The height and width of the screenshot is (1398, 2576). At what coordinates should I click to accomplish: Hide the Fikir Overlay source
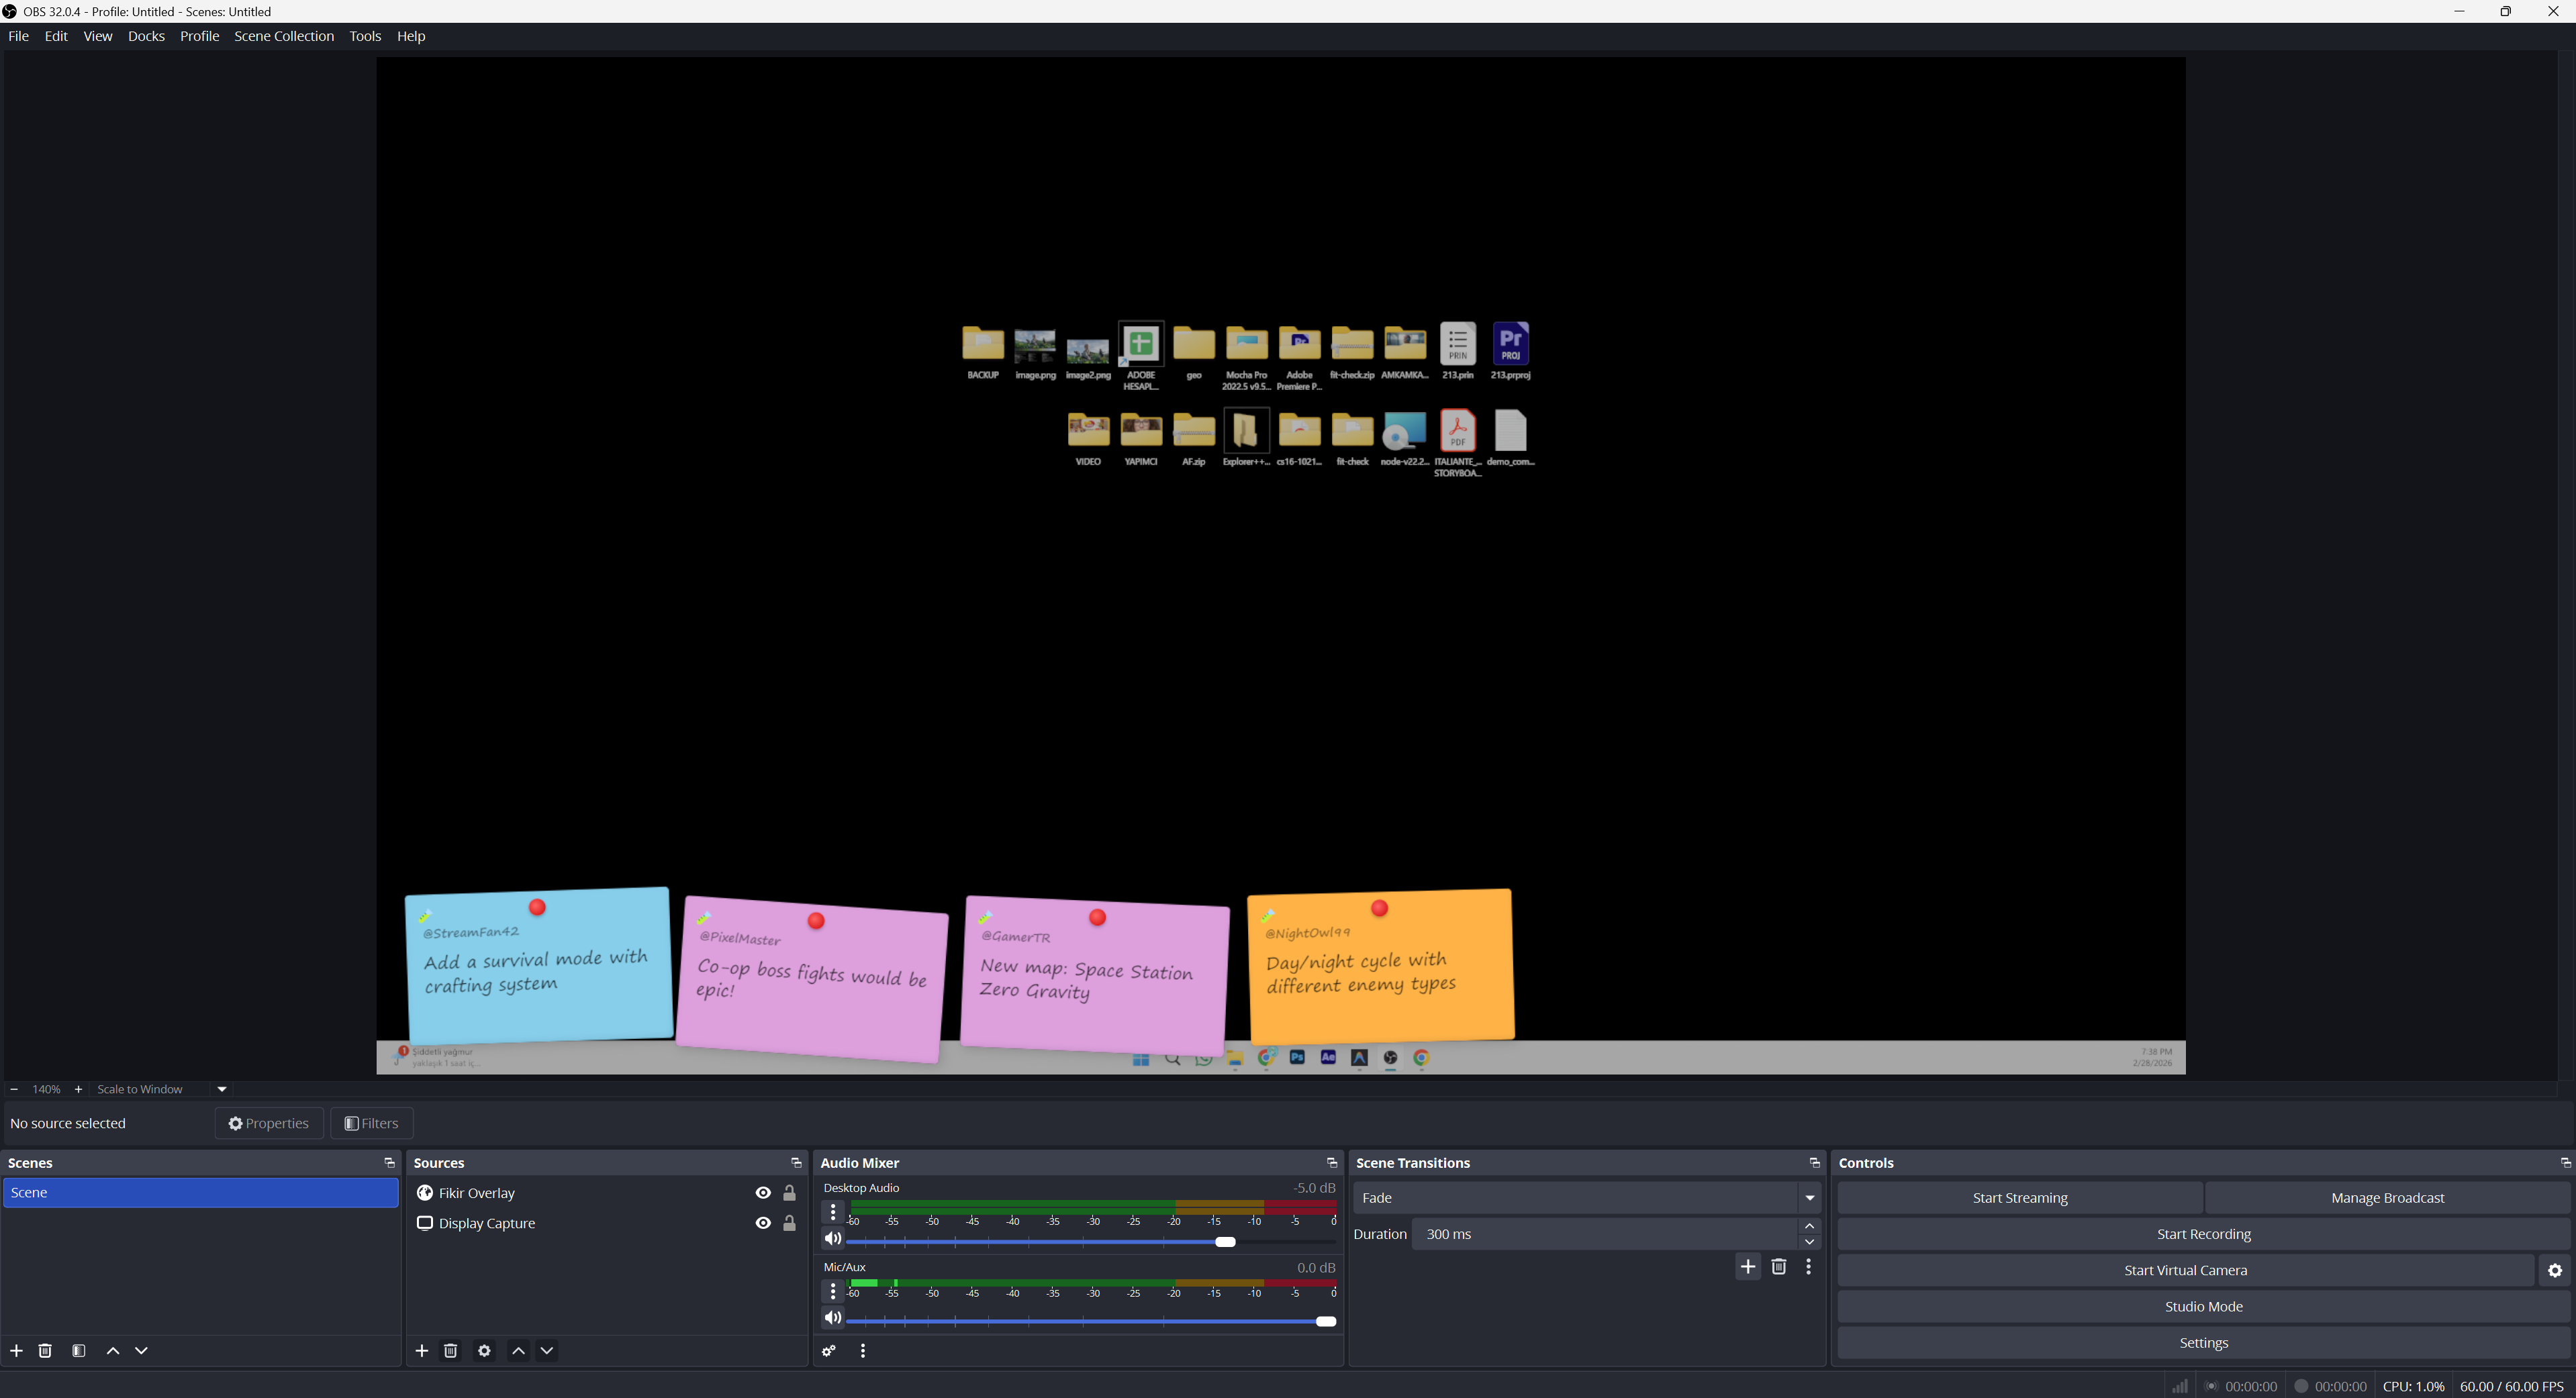coord(763,1193)
